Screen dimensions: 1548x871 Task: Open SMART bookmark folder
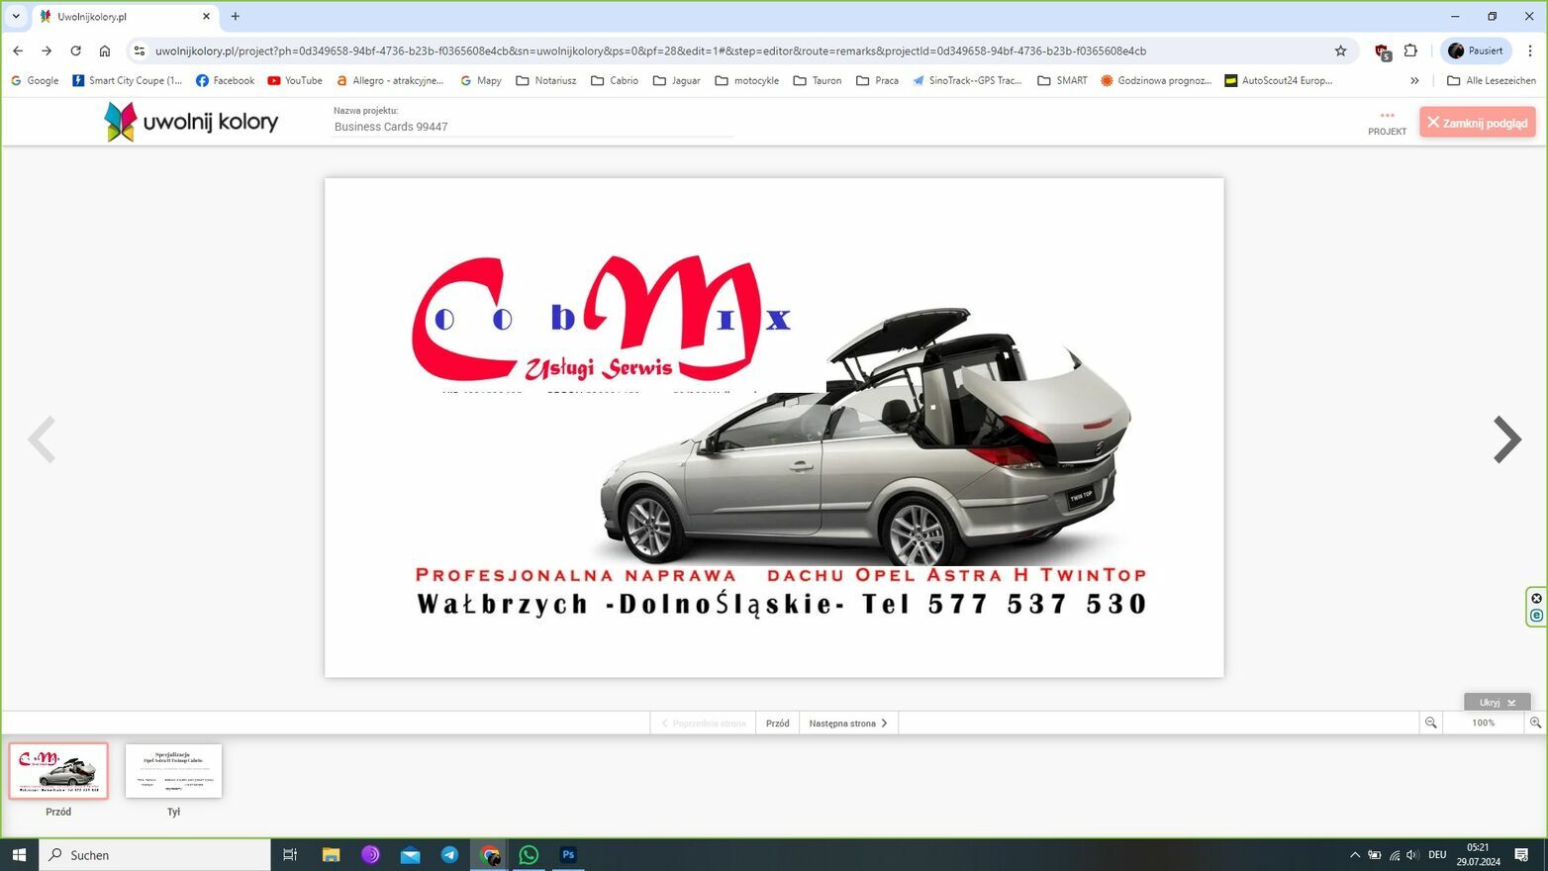(1062, 80)
